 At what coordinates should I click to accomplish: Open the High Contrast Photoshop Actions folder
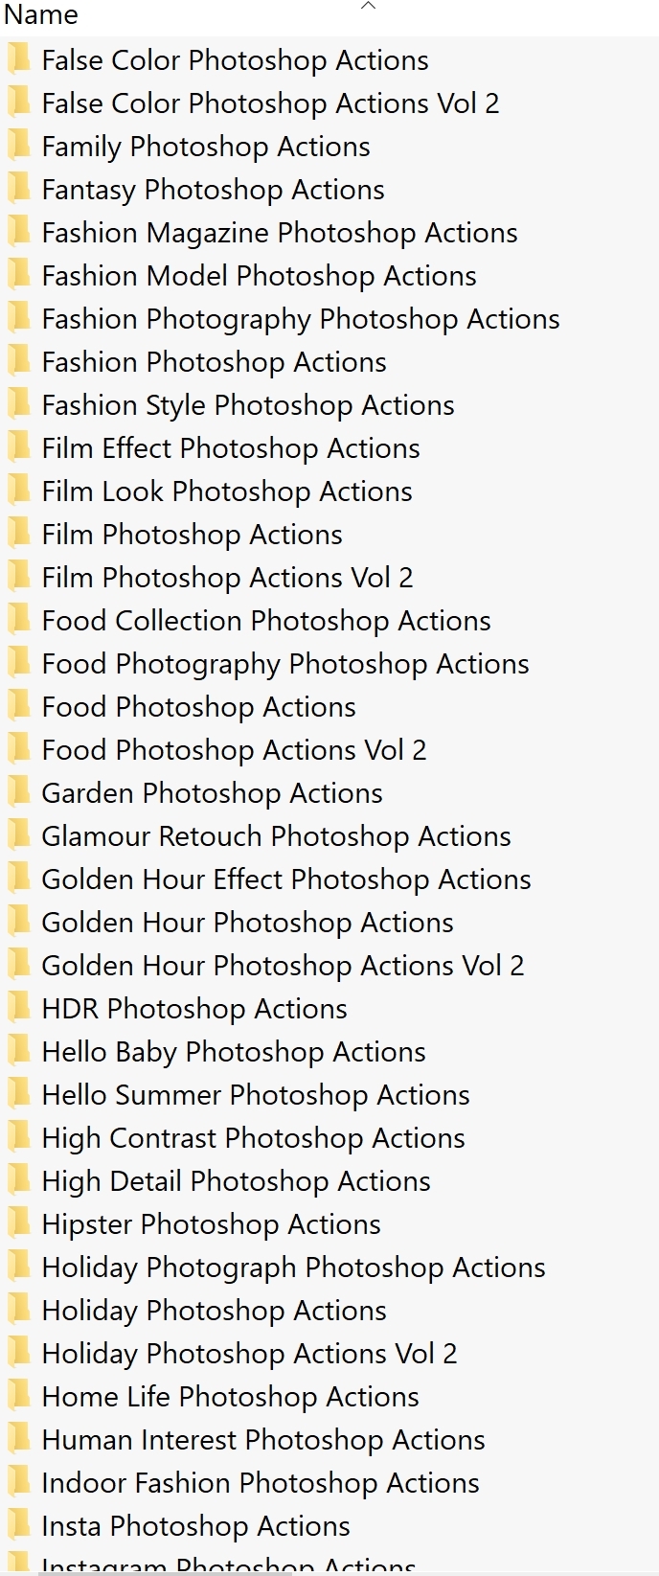click(253, 1138)
